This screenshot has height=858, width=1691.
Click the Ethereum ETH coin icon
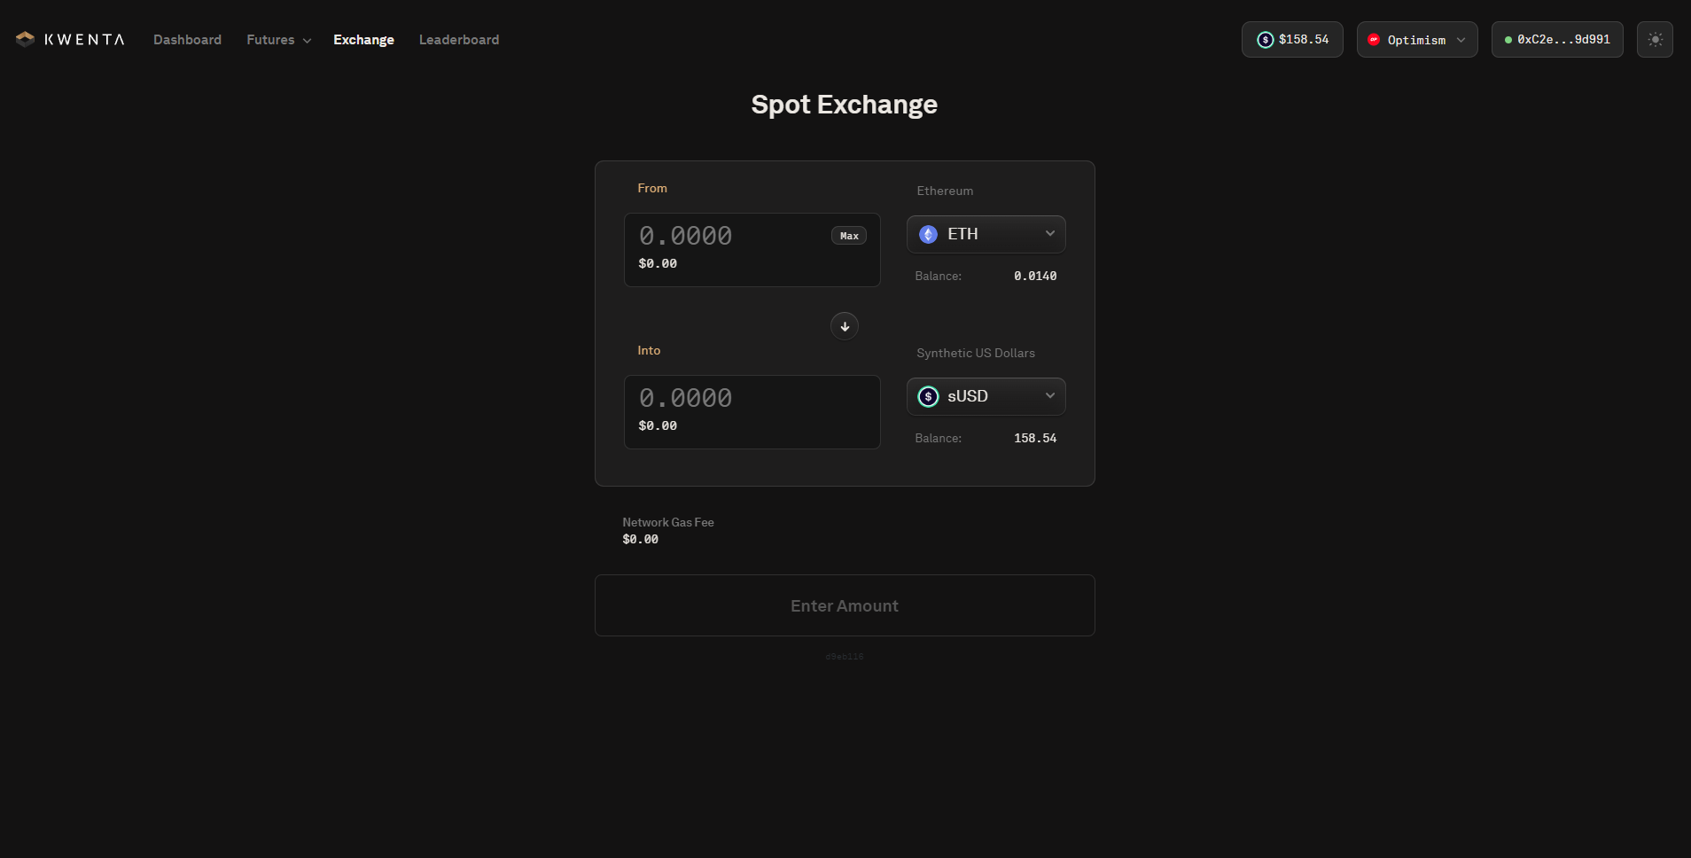[928, 234]
